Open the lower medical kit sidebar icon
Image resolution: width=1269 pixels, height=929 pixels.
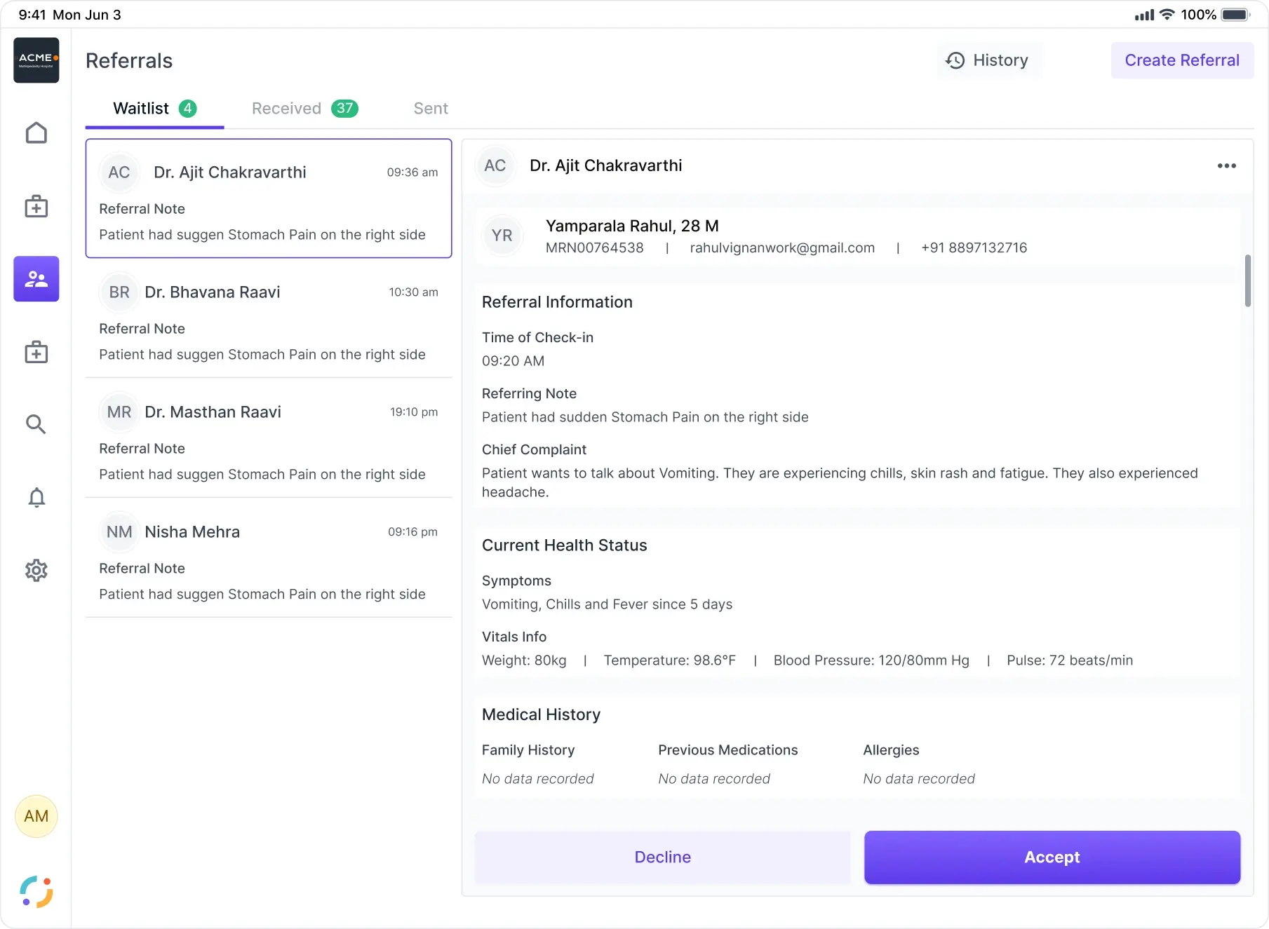[36, 352]
